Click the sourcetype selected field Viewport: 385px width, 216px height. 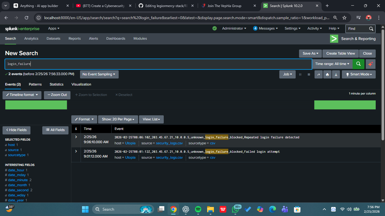click(17, 155)
